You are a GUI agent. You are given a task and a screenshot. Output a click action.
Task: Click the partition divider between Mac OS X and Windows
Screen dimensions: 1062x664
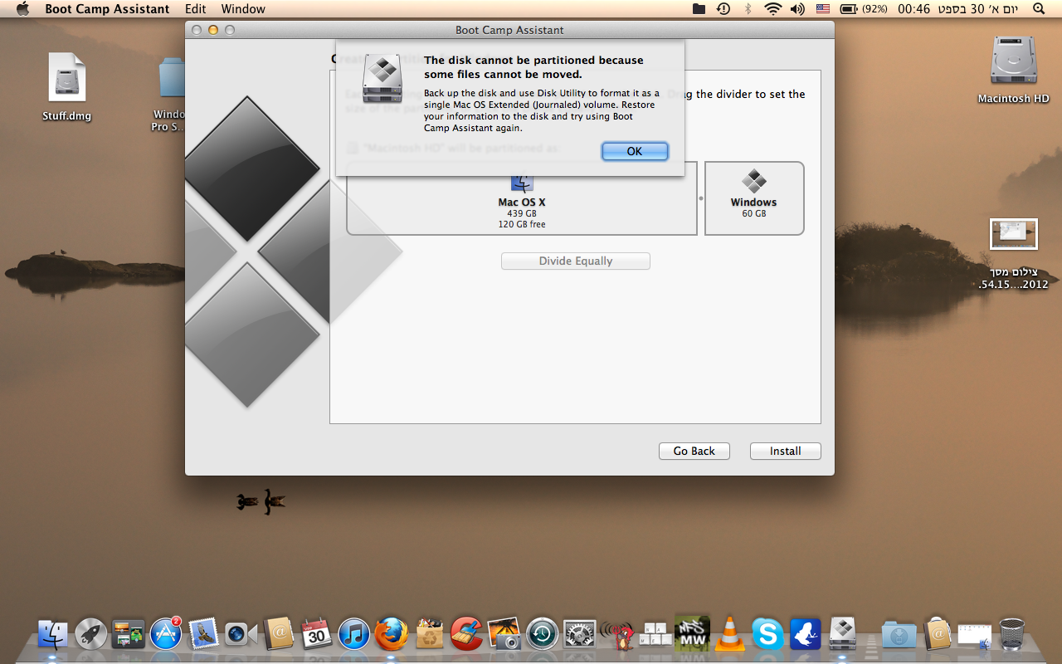click(701, 198)
